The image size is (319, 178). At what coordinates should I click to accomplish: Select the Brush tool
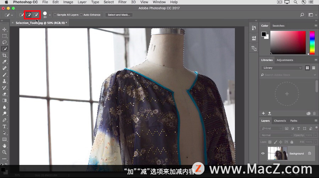[x=4, y=75]
